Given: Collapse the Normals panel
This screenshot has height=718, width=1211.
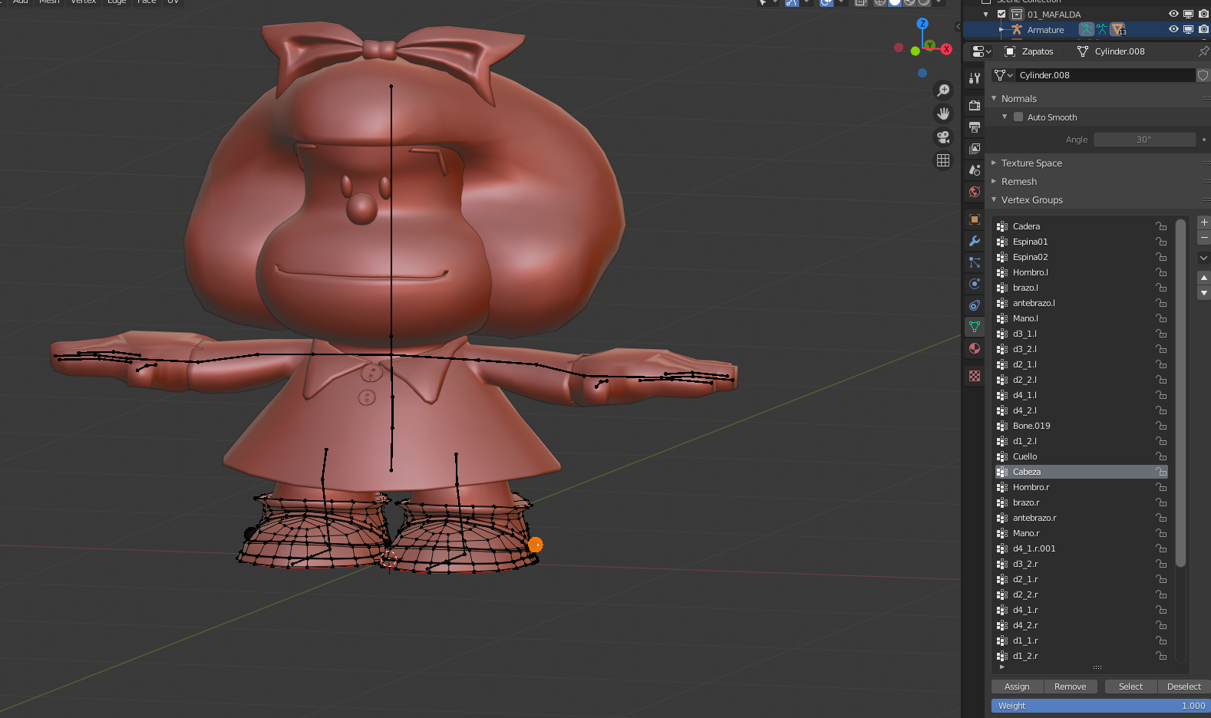Looking at the screenshot, I should (x=994, y=98).
